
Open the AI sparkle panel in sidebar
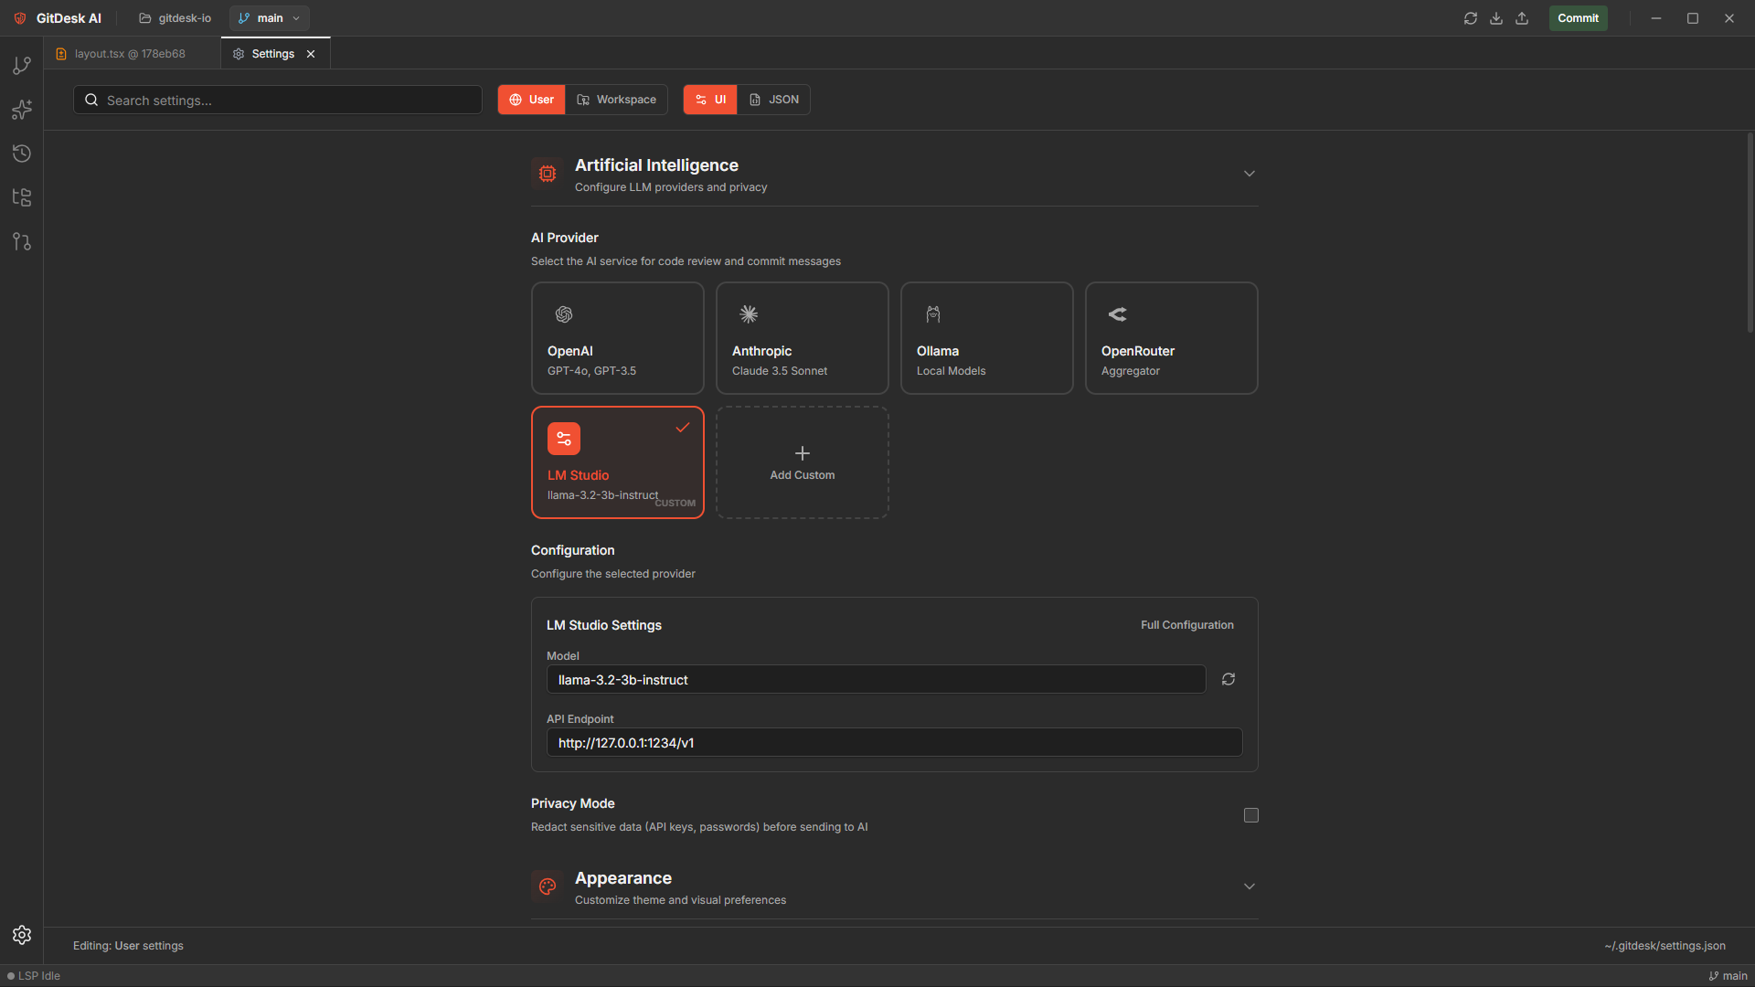tap(22, 110)
